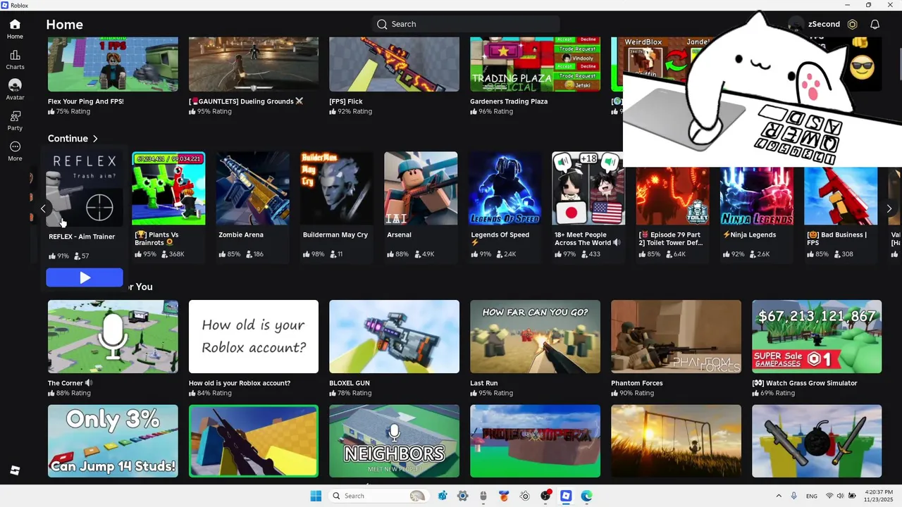Click the Roblox logo icon at sidebar bottom

[x=15, y=470]
